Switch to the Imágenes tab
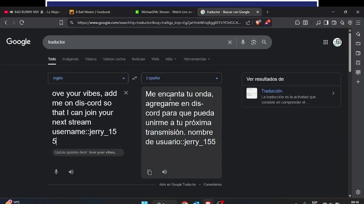364x204 pixels. (71, 59)
